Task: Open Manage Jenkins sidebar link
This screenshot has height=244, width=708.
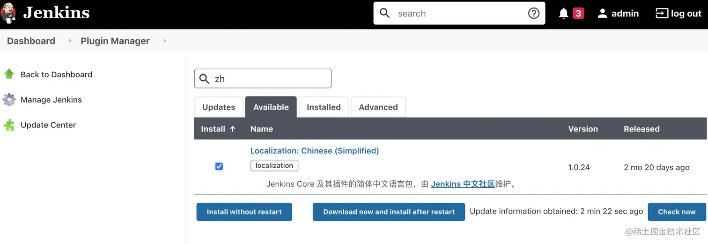Action: (x=51, y=100)
